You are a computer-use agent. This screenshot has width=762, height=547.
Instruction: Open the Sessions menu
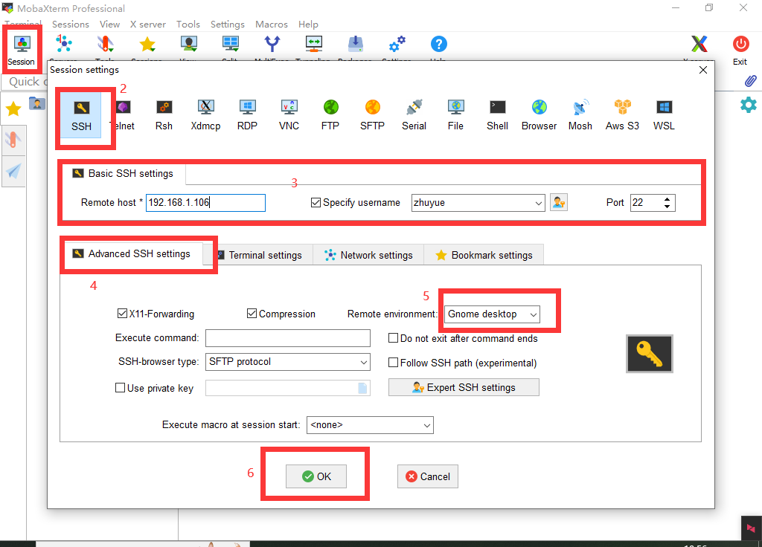tap(71, 25)
